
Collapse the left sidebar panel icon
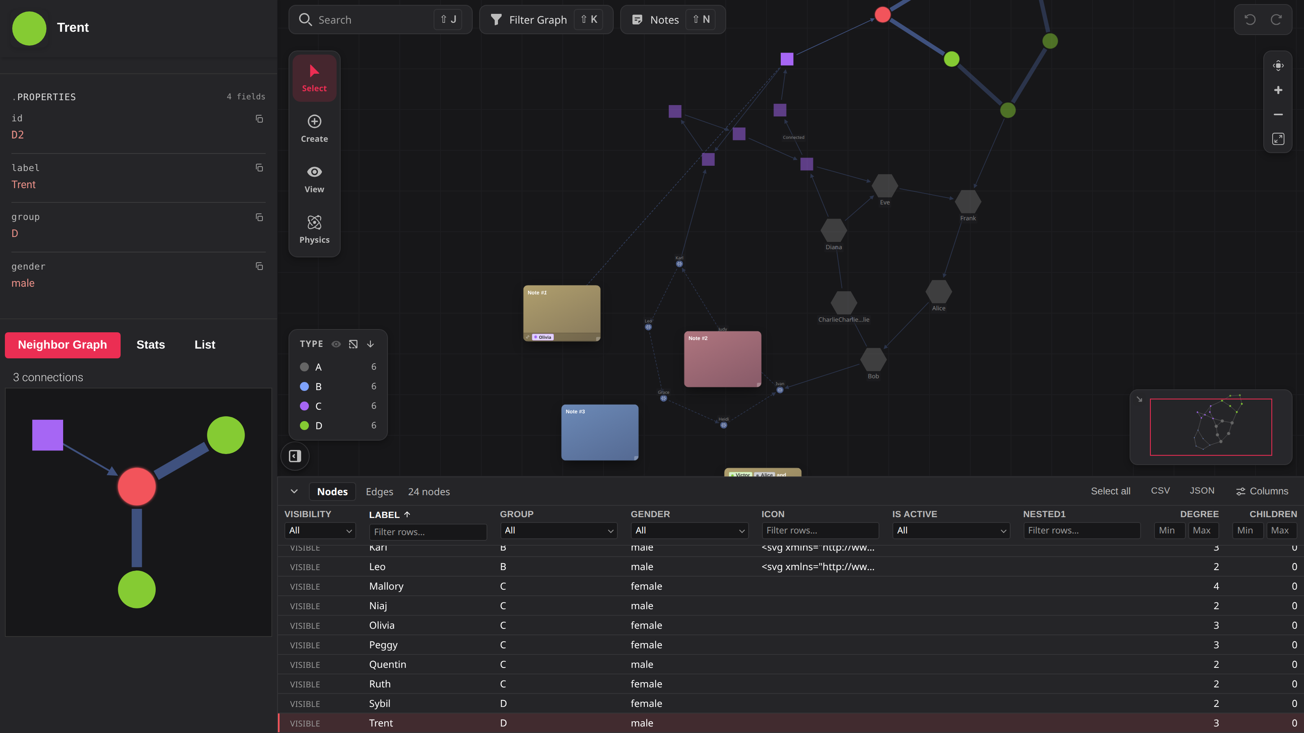click(x=295, y=456)
